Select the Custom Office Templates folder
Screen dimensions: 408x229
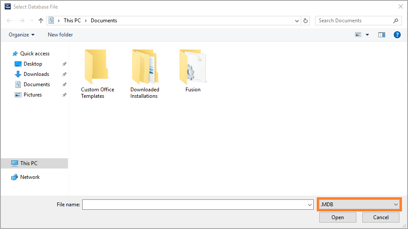click(97, 74)
